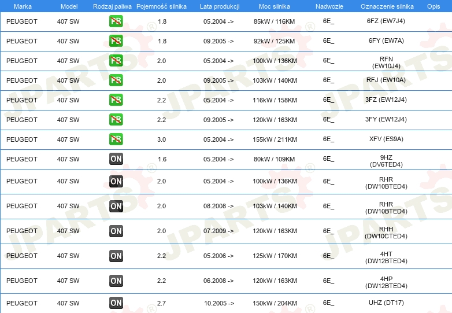Select the petrol icon in the RFJ (EW10A) row
Image resolution: width=452 pixels, height=313 pixels.
pos(116,80)
